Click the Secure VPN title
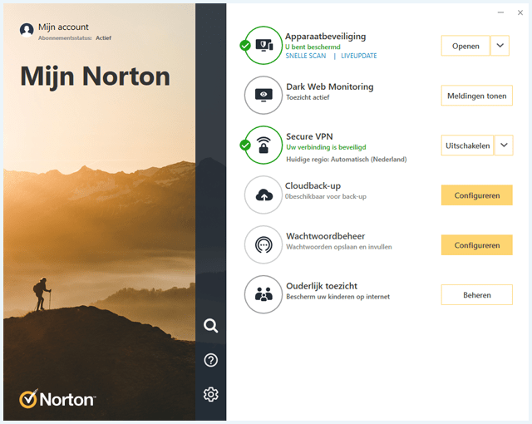The image size is (532, 424). (309, 136)
